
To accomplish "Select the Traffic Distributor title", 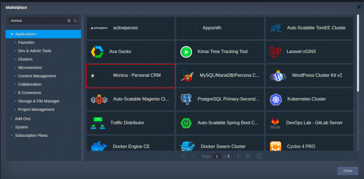I will click(x=127, y=123).
